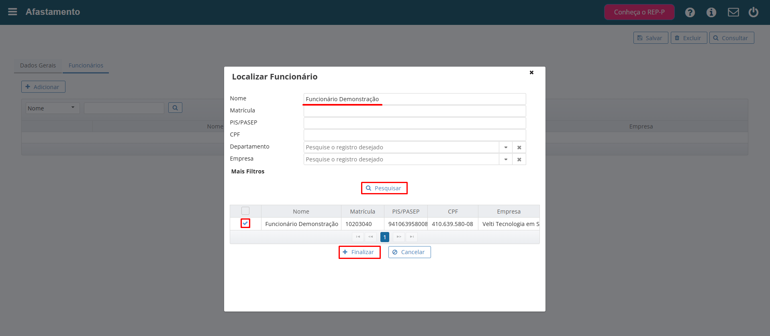Image resolution: width=770 pixels, height=336 pixels.
Task: Click the Empresa column header in results
Action: 509,211
